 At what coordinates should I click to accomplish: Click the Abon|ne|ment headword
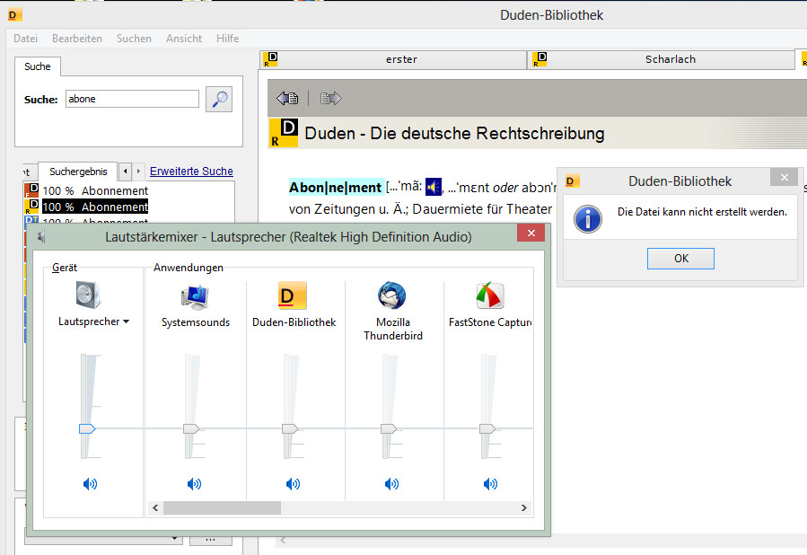click(x=335, y=188)
